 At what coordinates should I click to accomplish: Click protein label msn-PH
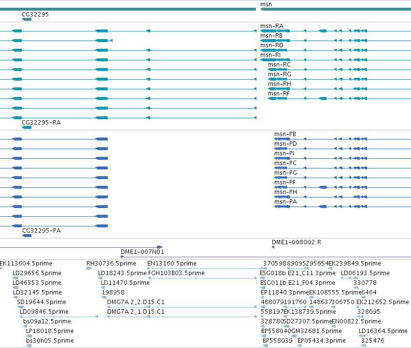coord(286,193)
